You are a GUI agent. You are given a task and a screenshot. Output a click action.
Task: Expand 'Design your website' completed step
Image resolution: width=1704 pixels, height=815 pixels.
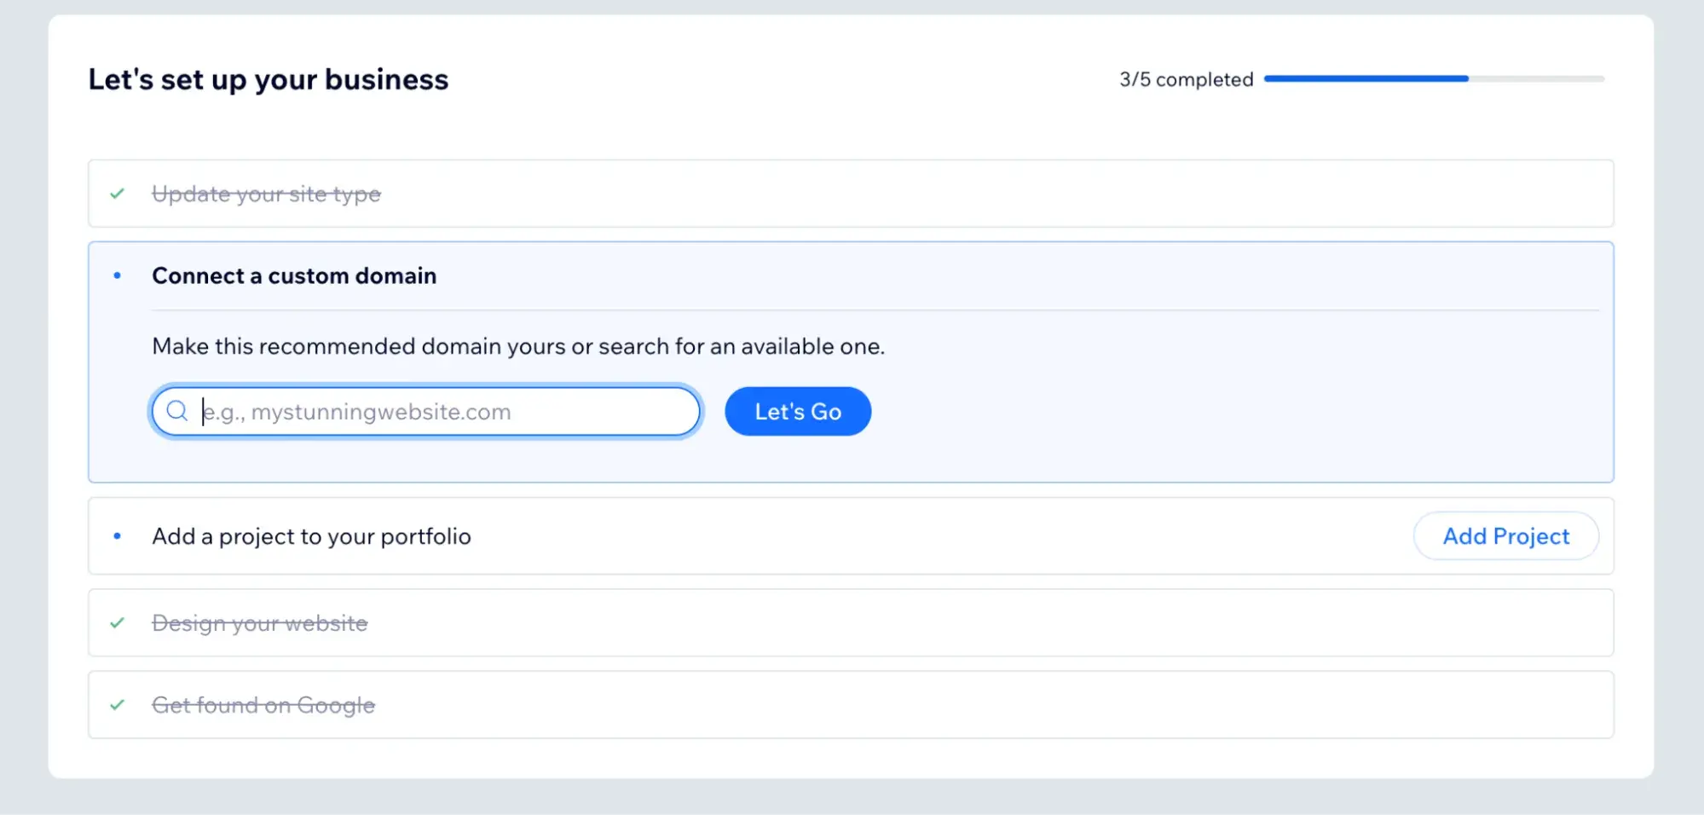coord(851,623)
